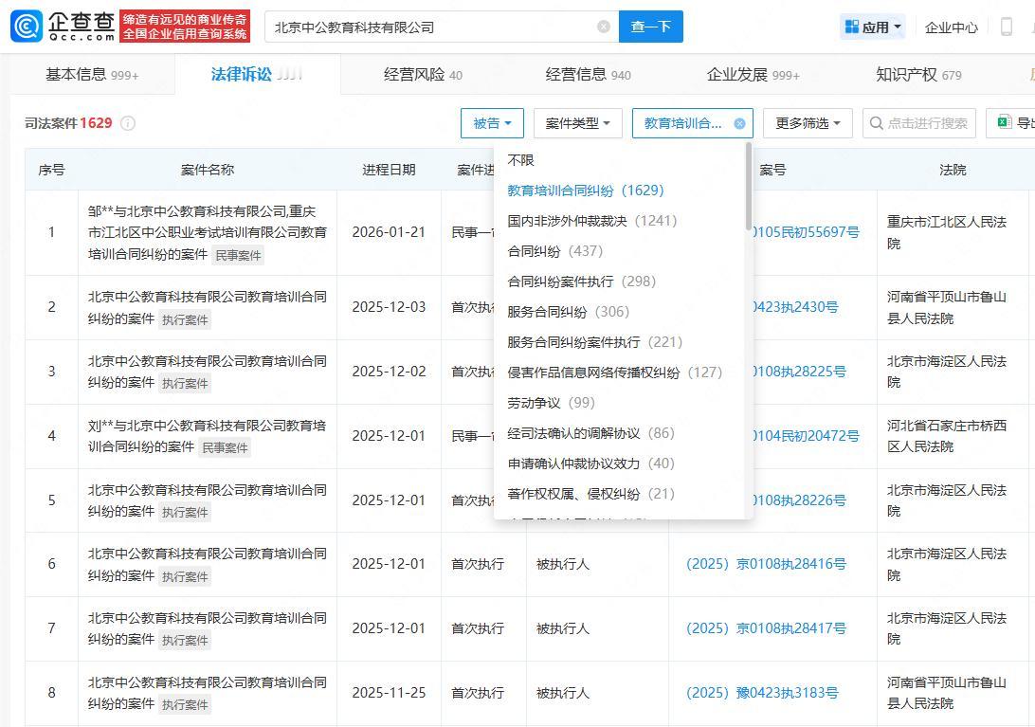This screenshot has height=727, width=1035.
Task: Select 合同纠纷案件执行 (298) option
Action: [x=582, y=282]
